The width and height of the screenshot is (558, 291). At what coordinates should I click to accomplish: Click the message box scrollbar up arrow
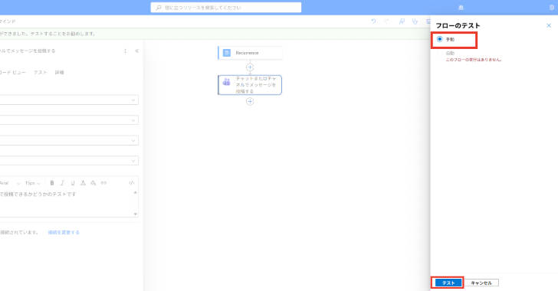(x=135, y=192)
